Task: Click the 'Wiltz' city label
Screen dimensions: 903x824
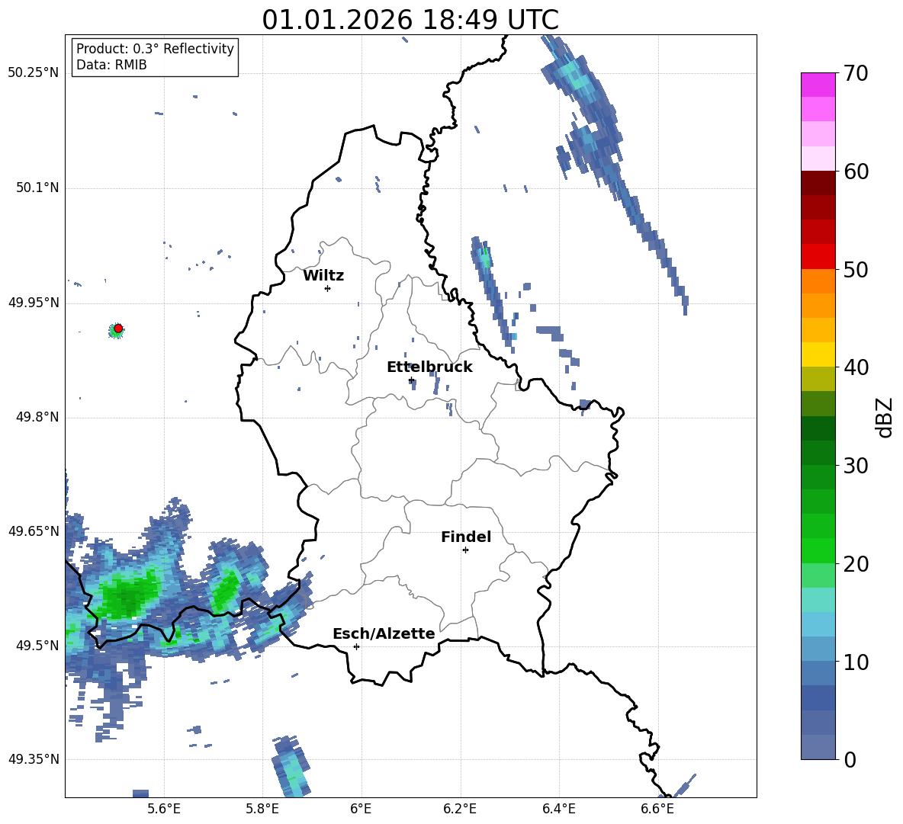Action: [x=323, y=276]
